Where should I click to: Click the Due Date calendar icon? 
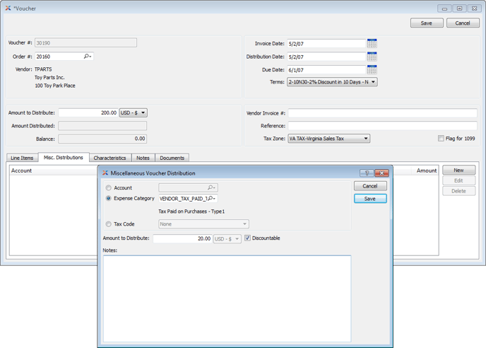372,69
